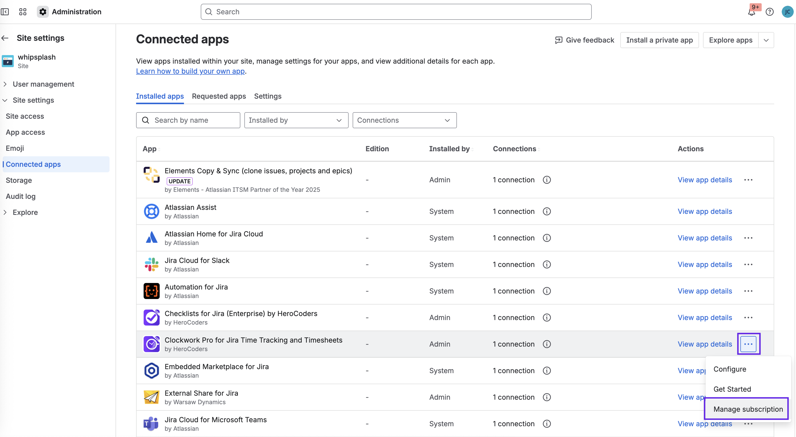Image resolution: width=796 pixels, height=437 pixels.
Task: Click info icon for Atlassian Assist connection
Action: point(547,212)
